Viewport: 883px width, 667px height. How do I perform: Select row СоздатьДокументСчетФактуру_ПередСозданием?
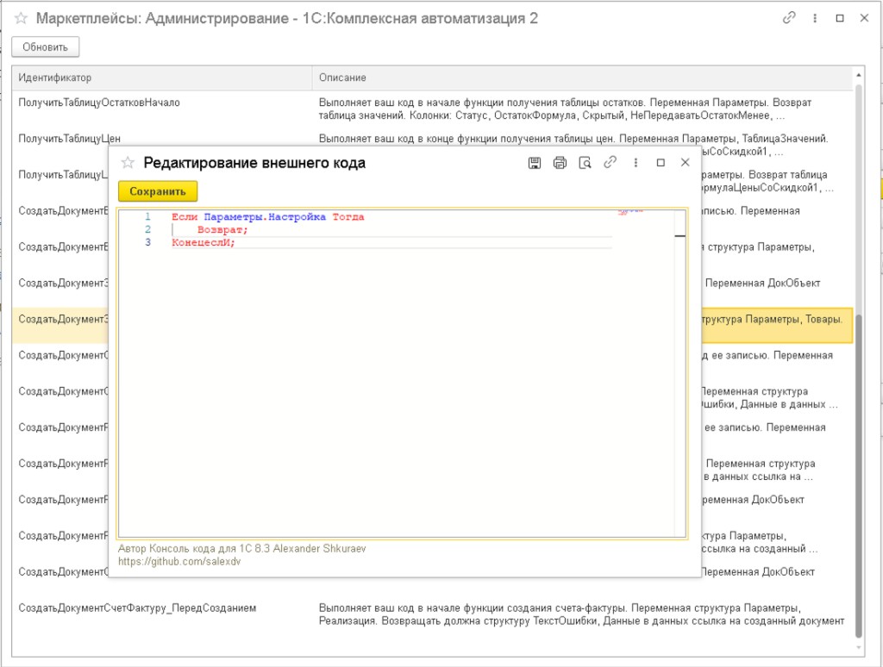[x=432, y=614]
